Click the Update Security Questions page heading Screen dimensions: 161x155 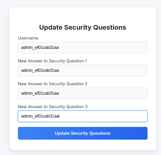83,27
